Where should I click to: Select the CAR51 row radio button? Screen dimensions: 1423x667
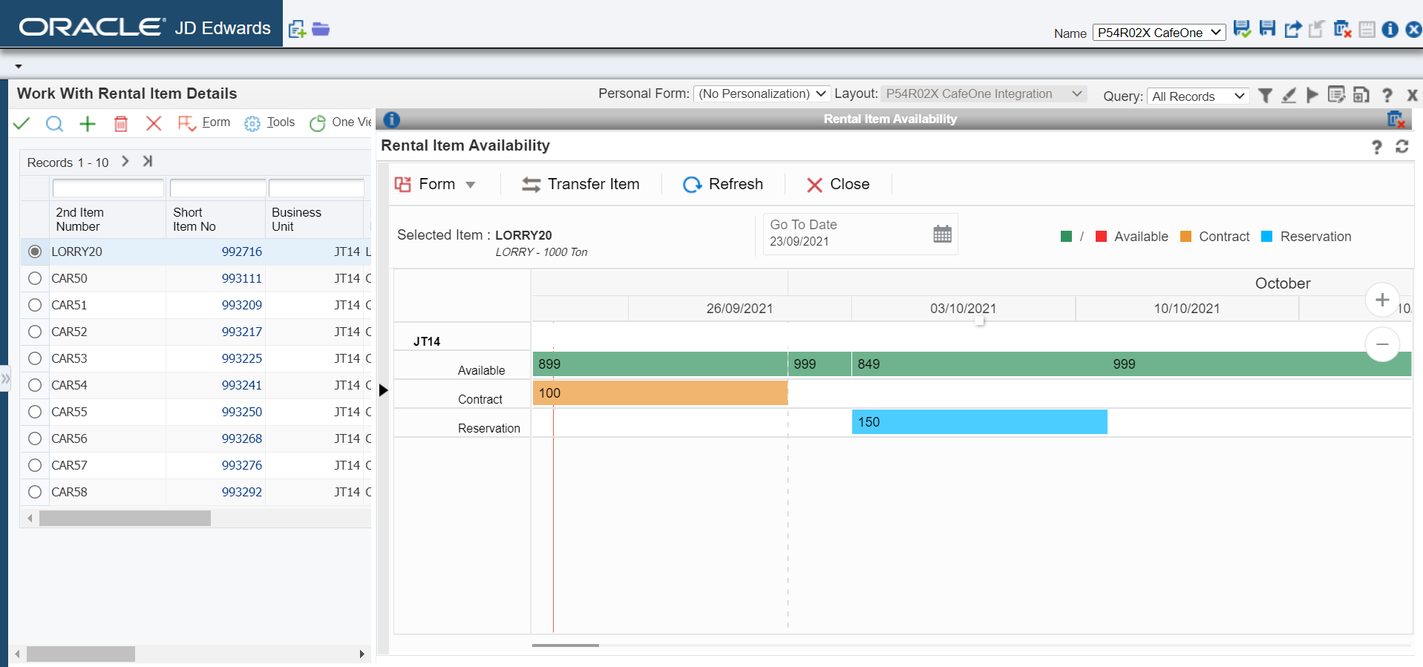click(35, 305)
